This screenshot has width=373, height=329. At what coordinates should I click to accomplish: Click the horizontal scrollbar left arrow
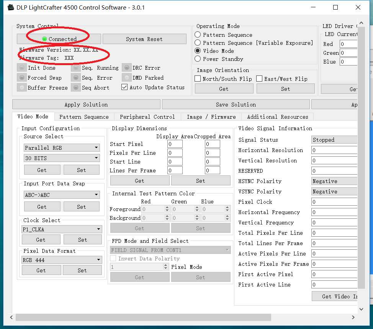[x=11, y=317]
